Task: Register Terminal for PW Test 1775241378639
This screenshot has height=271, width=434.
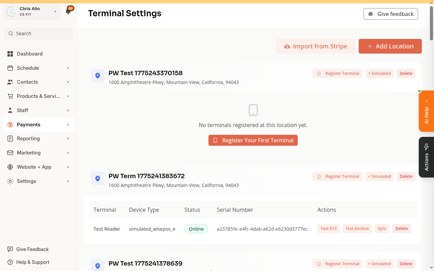Action: pos(337,264)
